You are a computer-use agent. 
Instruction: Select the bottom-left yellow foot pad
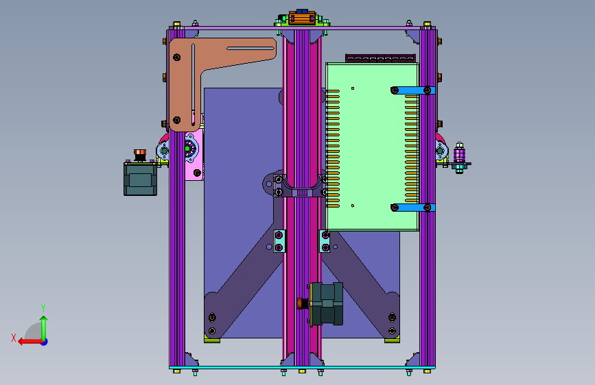(212, 340)
